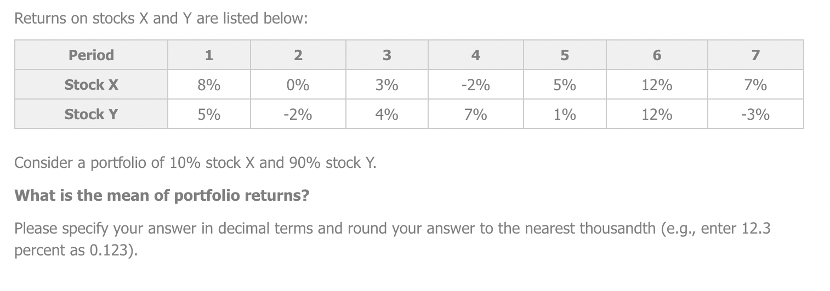This screenshot has height=291, width=830.
Task: Click Stock Y 4% value
Action: pyautogui.click(x=386, y=114)
